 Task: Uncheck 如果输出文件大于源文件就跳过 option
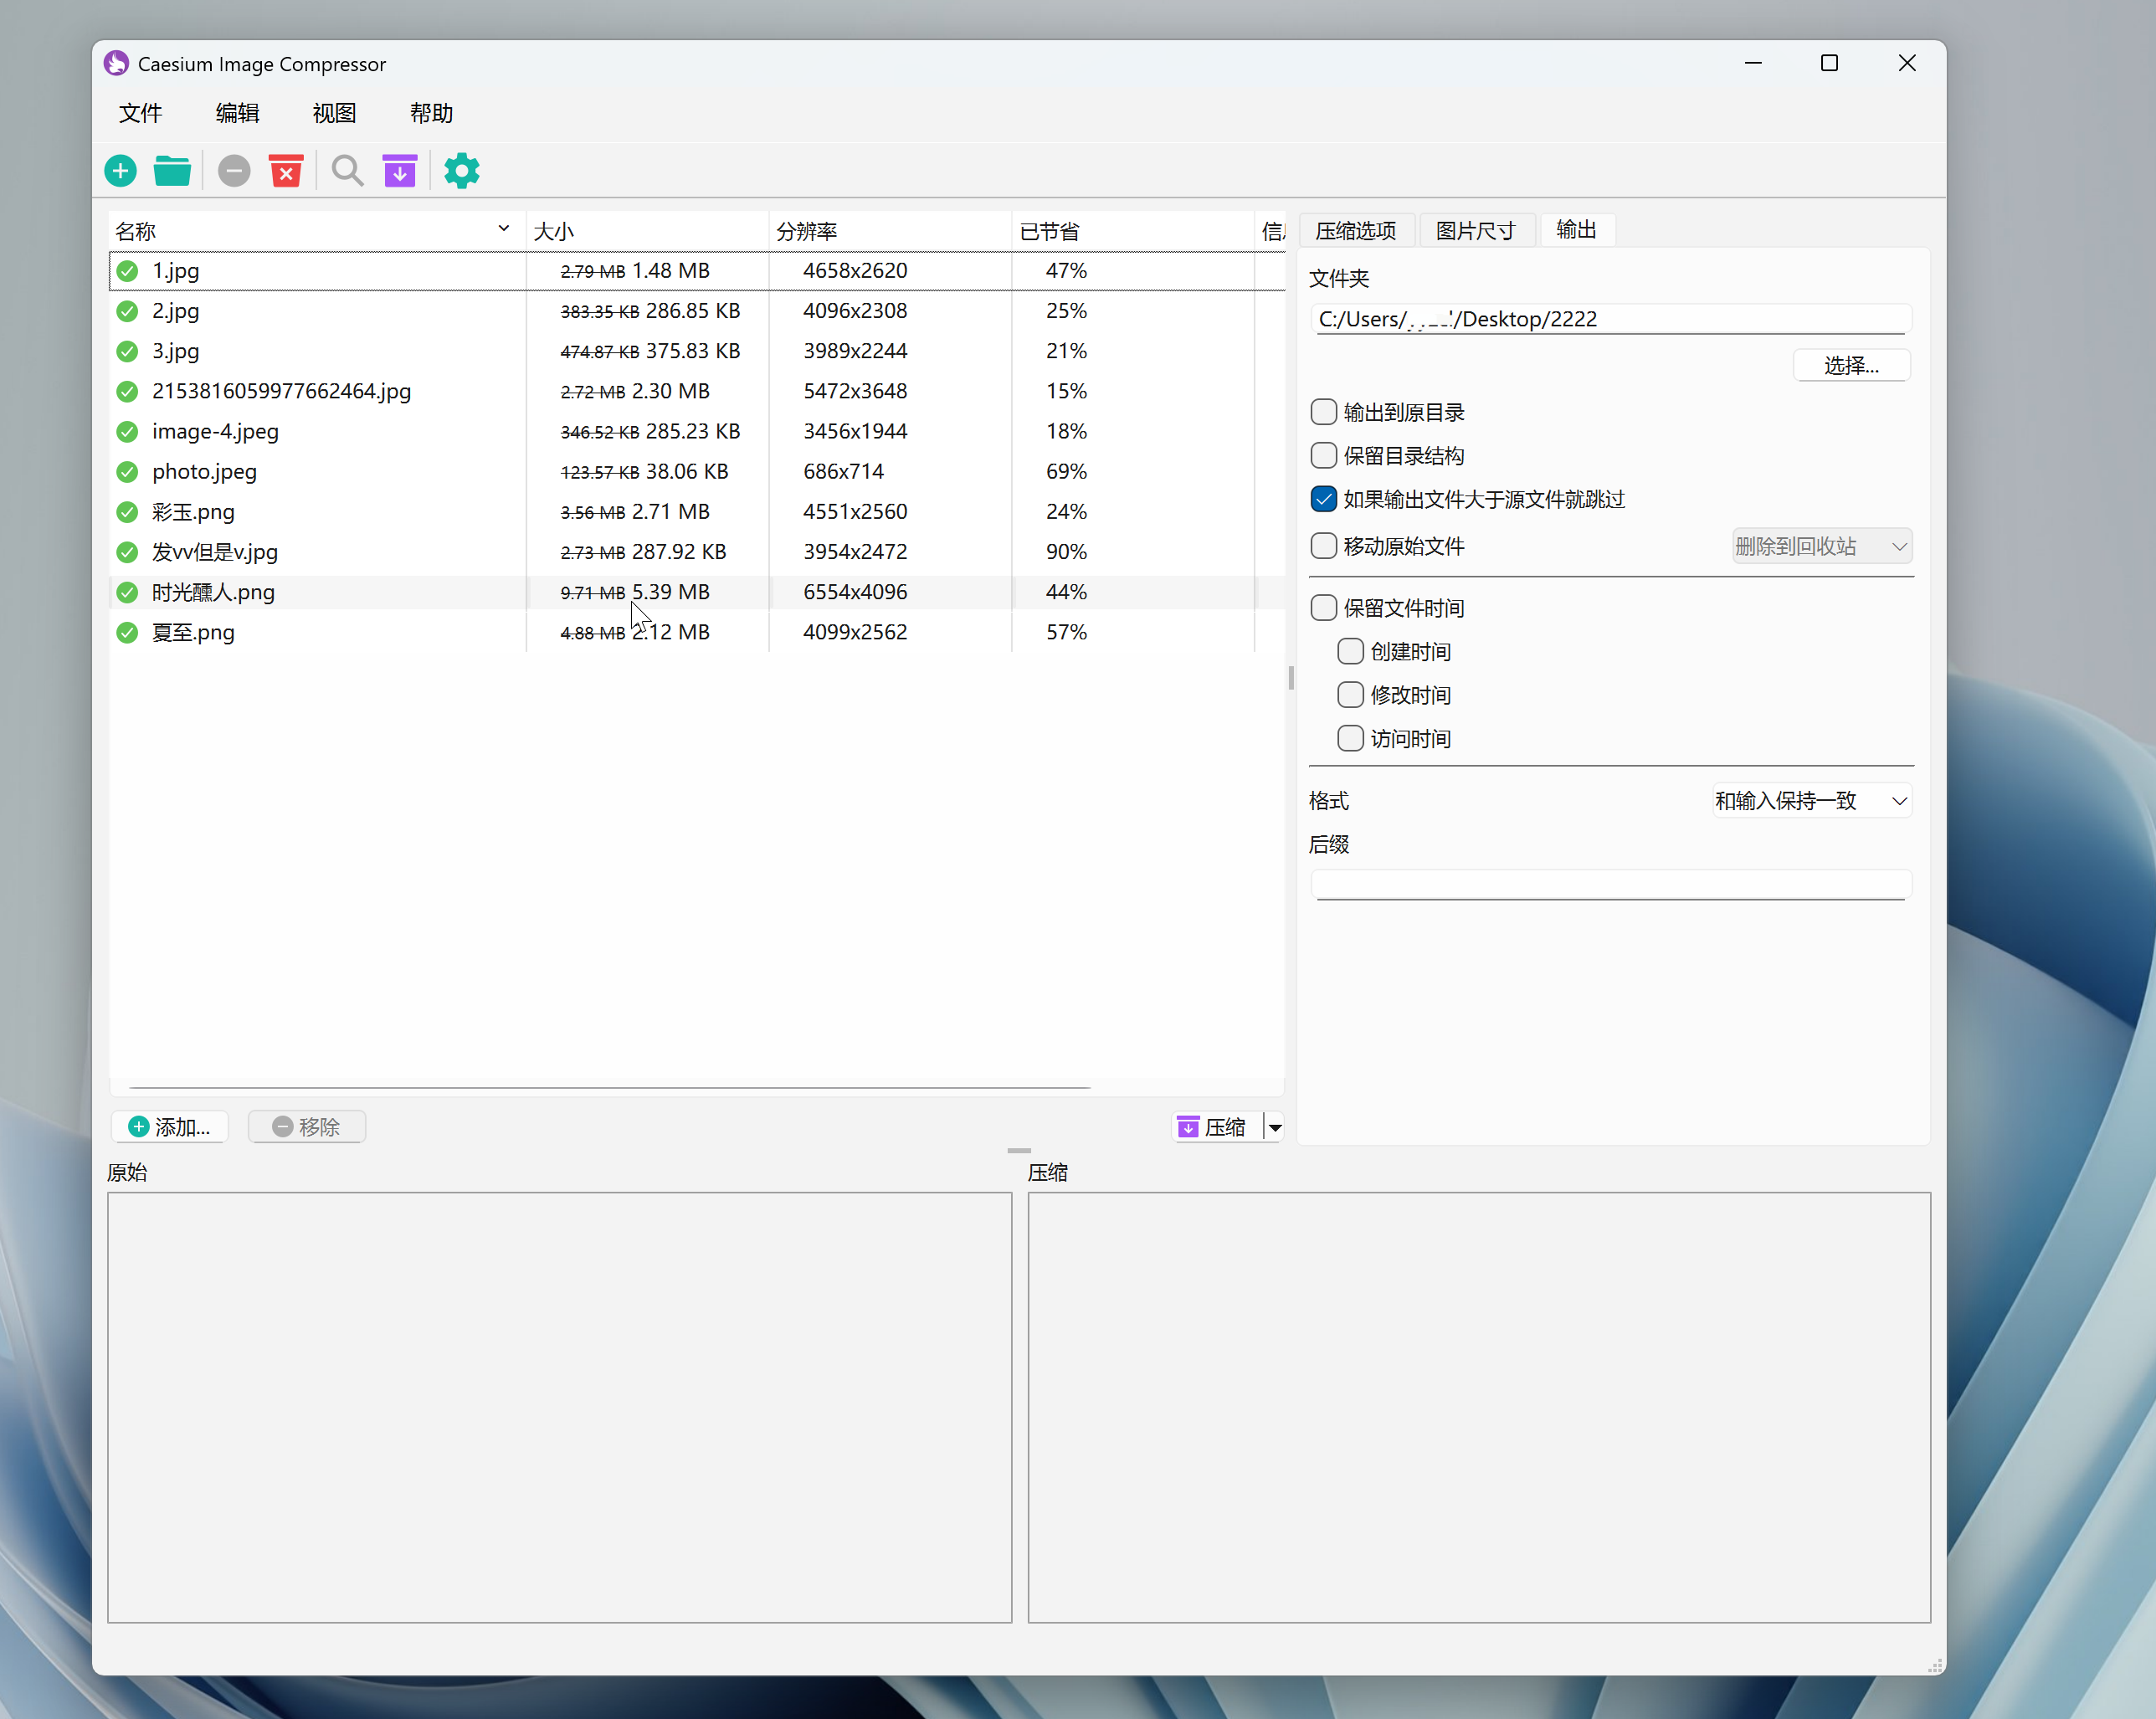pyautogui.click(x=1323, y=499)
